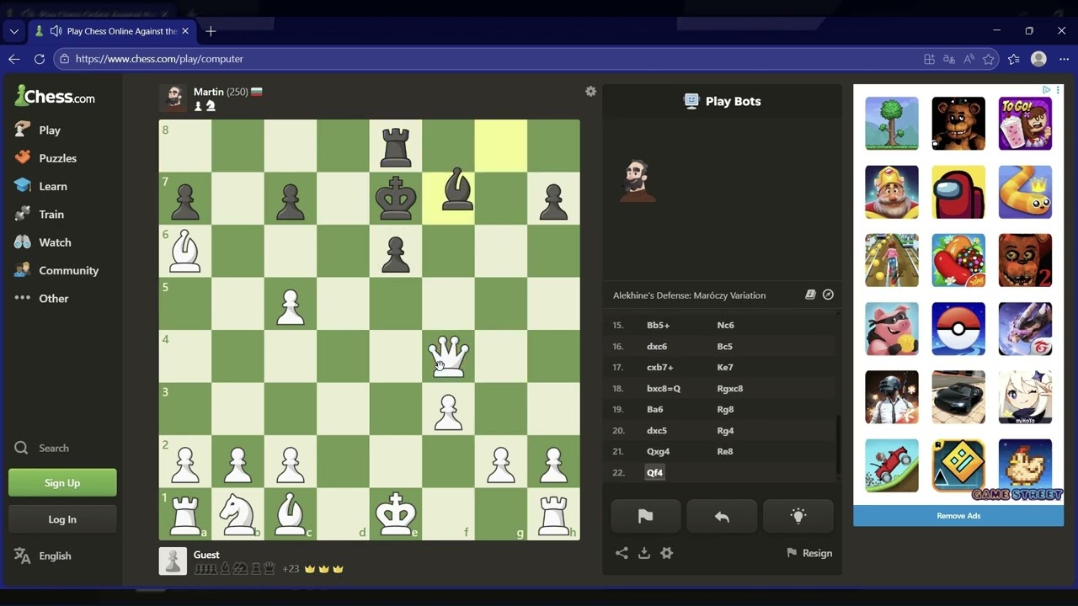Click the Play Bots header
This screenshot has height=606, width=1078.
pos(723,101)
